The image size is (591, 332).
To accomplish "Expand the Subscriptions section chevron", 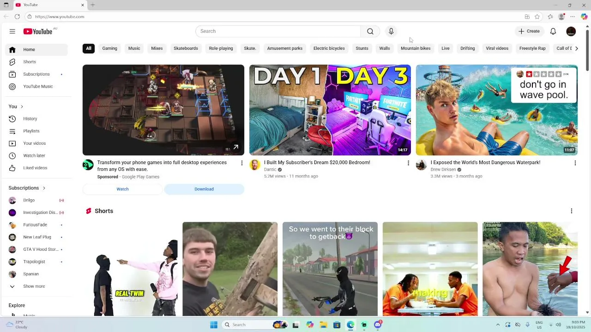I will [44, 188].
